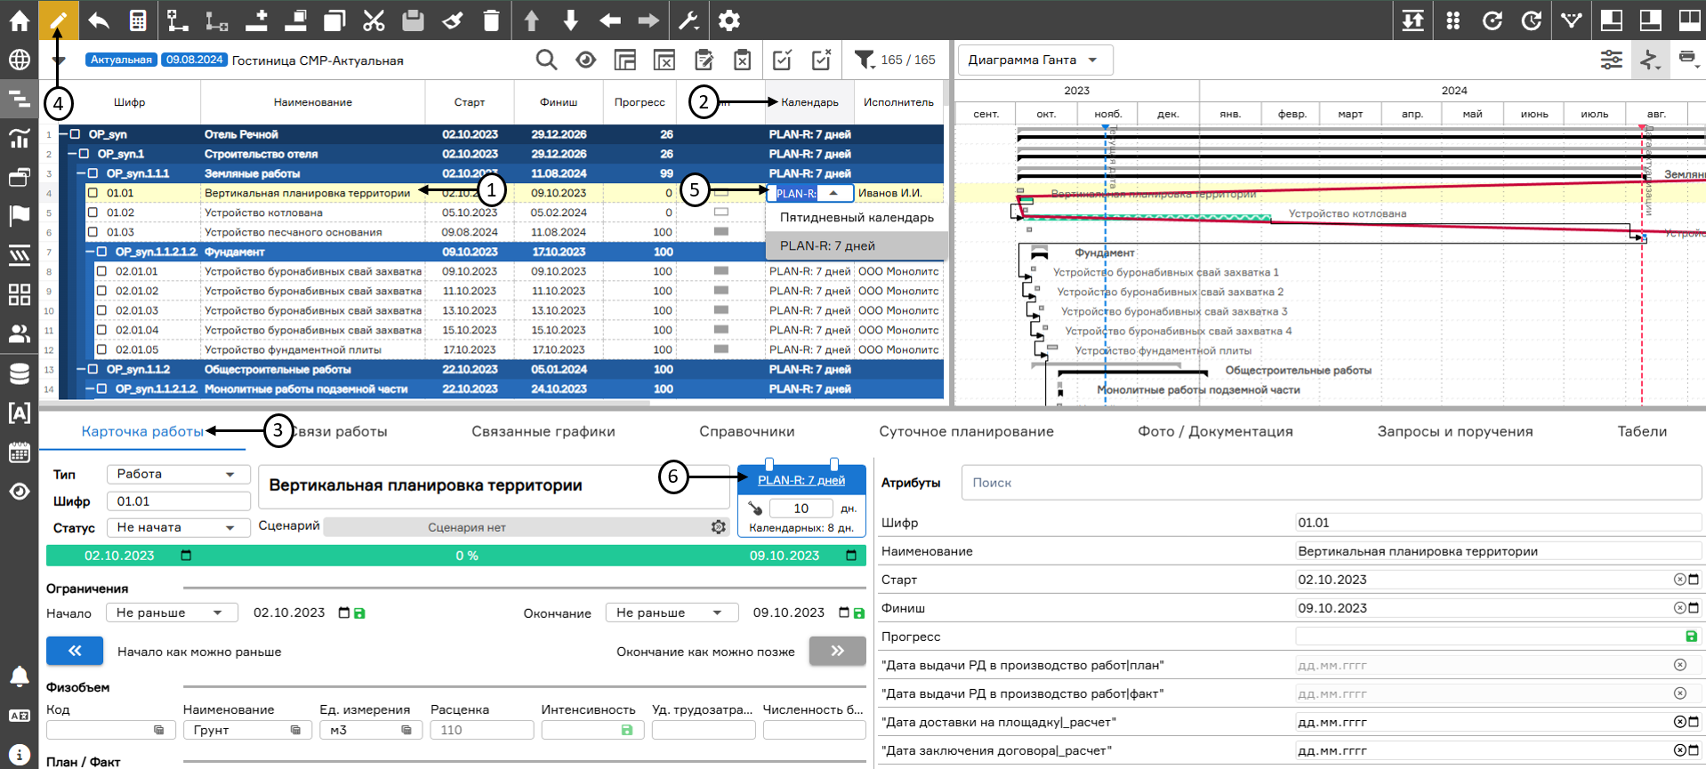Open the Статус dropdown showing Не начата

178,527
